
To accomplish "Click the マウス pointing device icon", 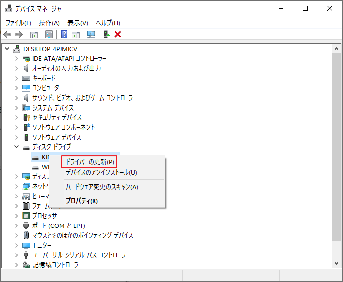I will 26,235.
